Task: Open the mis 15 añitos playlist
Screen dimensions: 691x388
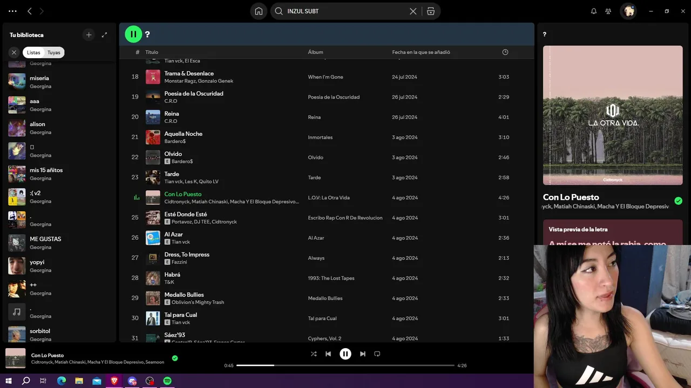Action: pos(59,174)
